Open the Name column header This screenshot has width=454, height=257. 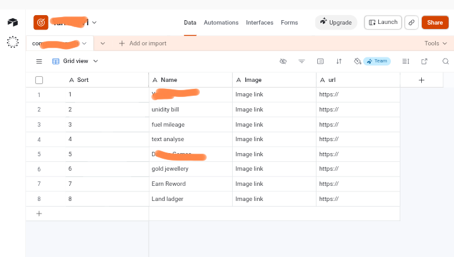pos(190,80)
